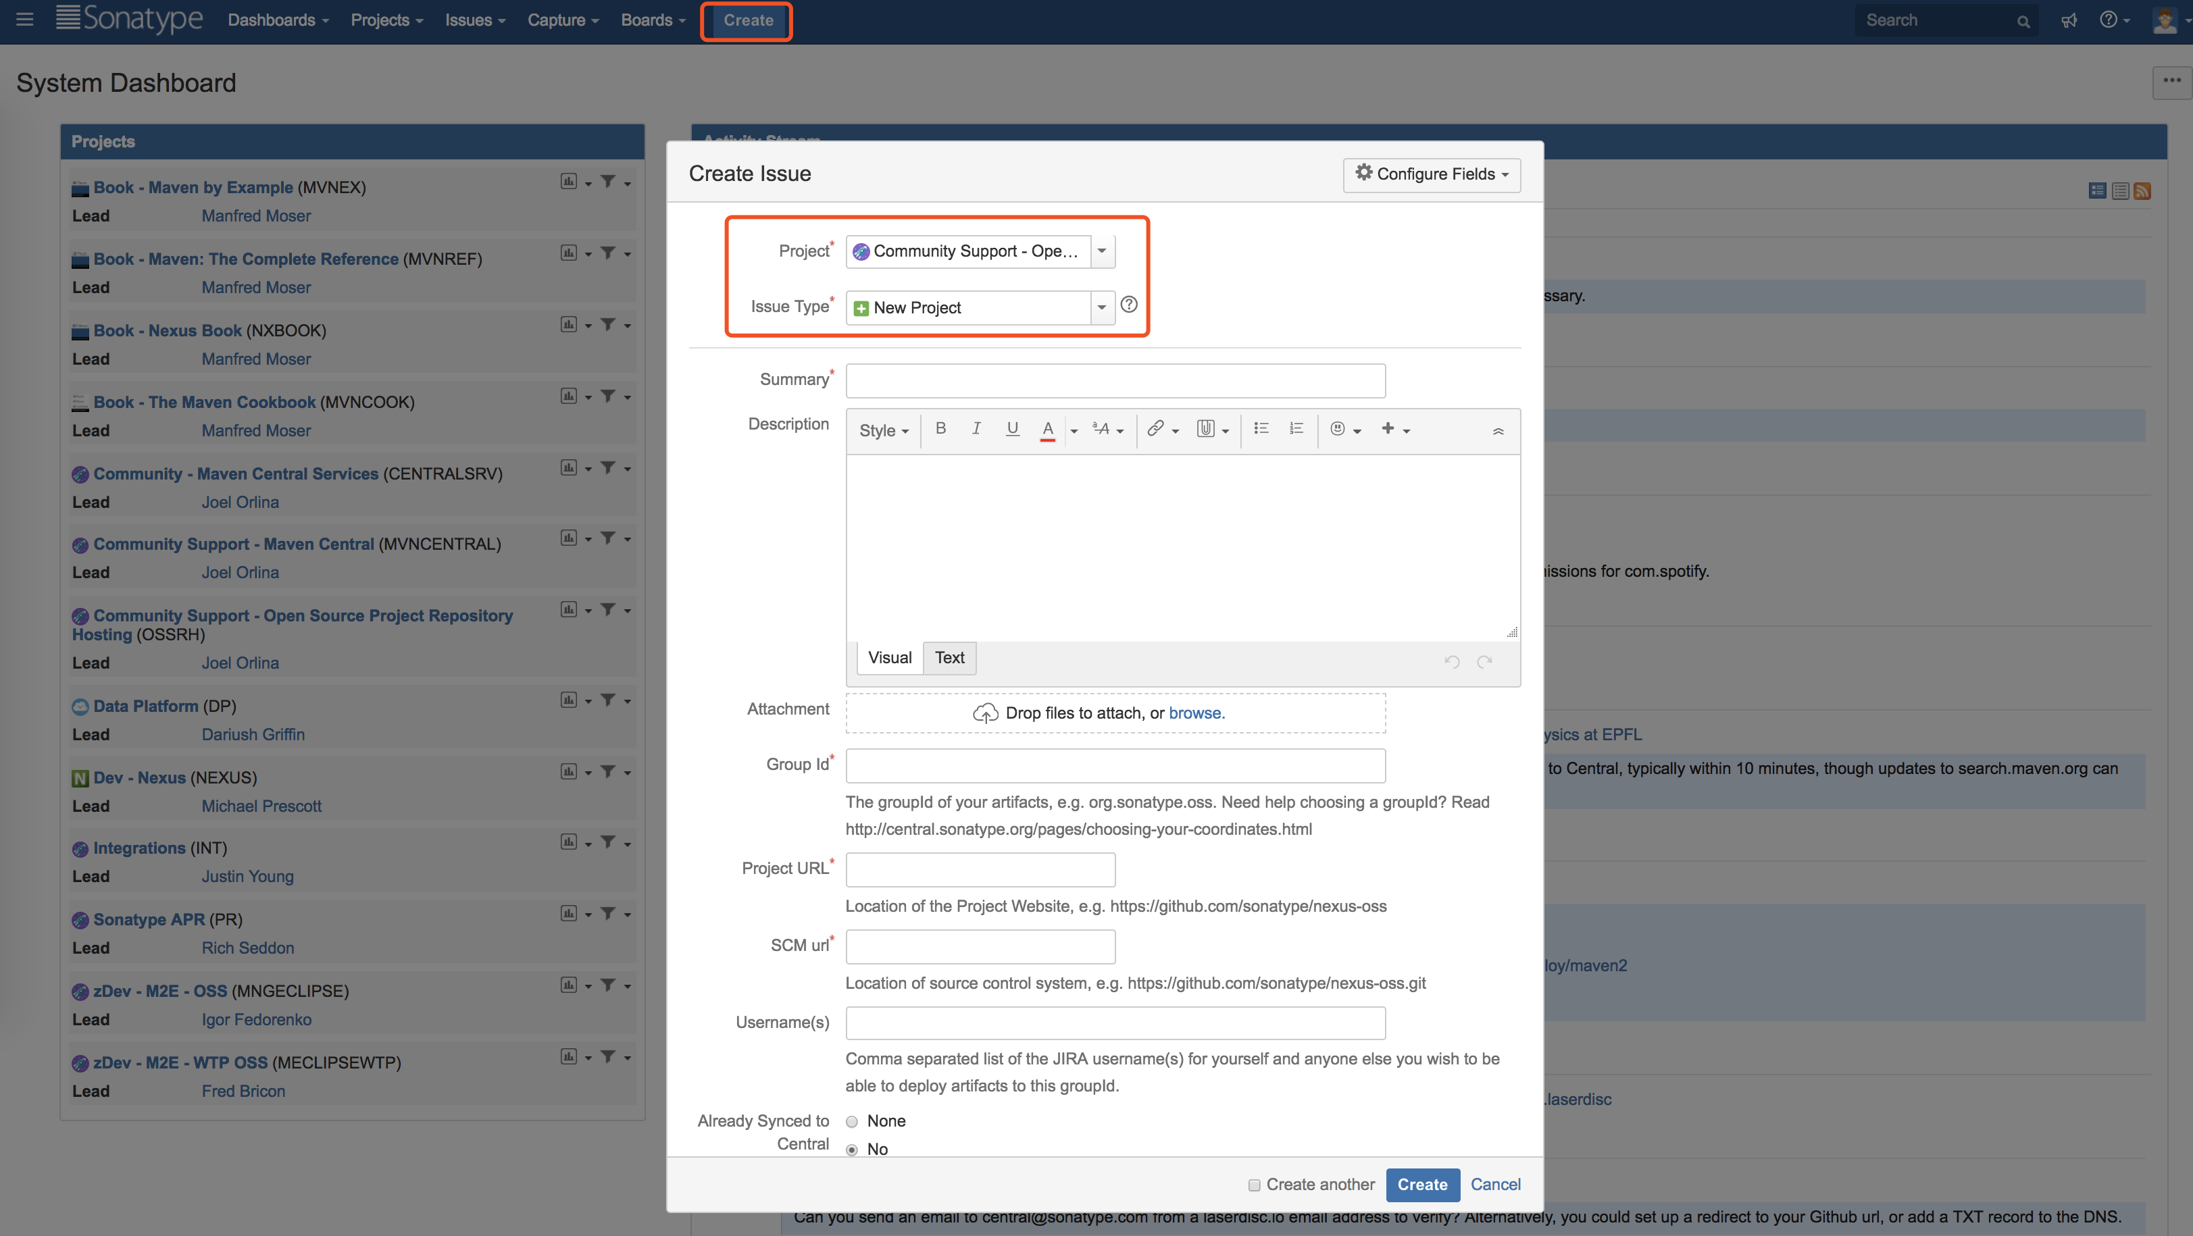Click the Italic formatting icon
Image resolution: width=2193 pixels, height=1236 pixels.
(x=976, y=429)
